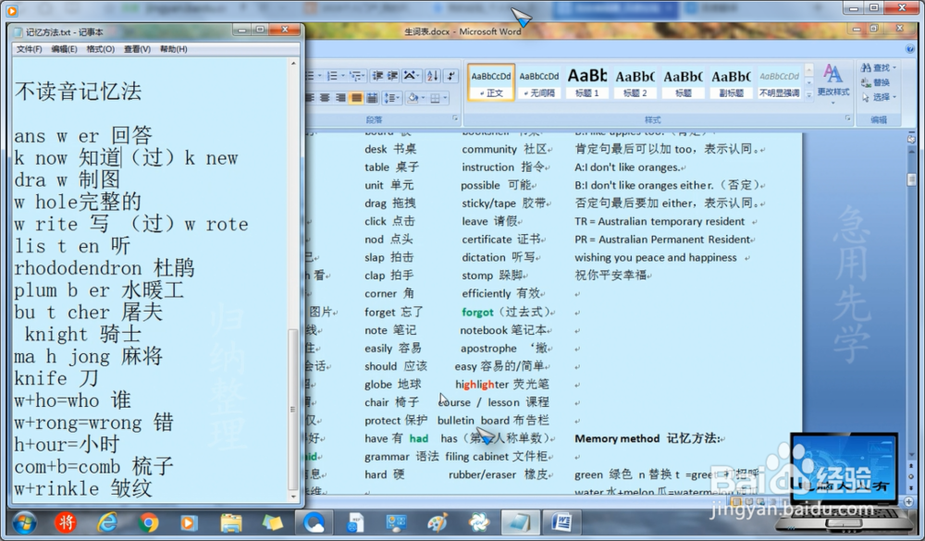
Task: Open Notepad 查看(V) menu
Action: coord(137,49)
